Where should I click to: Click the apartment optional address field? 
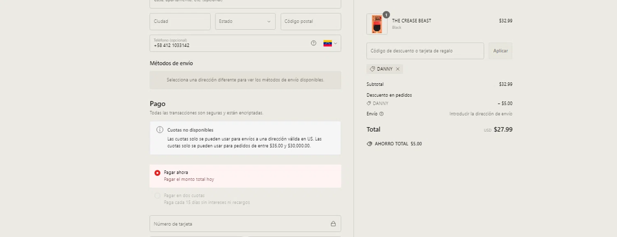click(245, 3)
